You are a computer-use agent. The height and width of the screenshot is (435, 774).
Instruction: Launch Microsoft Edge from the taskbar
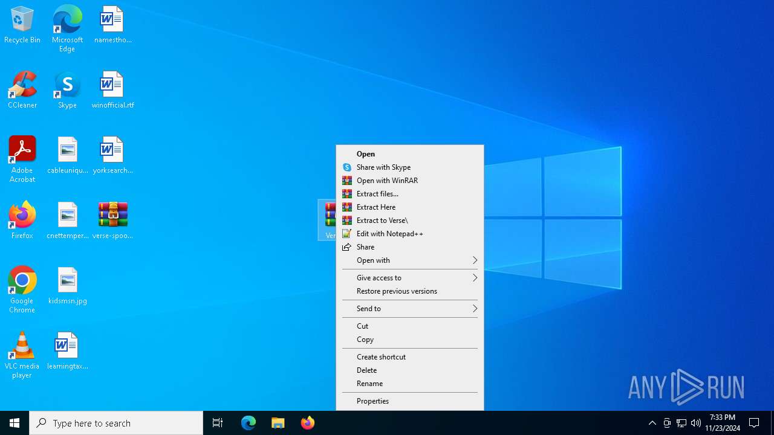point(249,423)
